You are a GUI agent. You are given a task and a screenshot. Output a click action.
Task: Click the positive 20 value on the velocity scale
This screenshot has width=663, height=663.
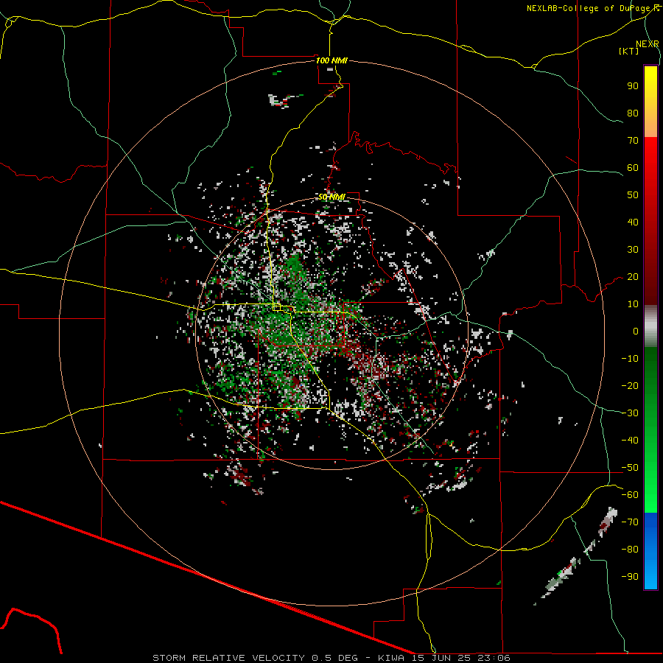[633, 277]
